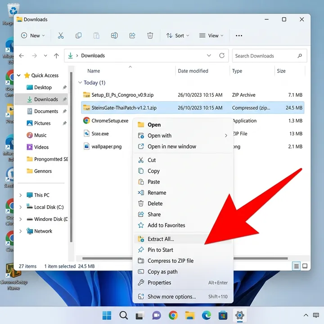This screenshot has width=324, height=324.
Task: Expand address bar history dropdown
Action: [209, 55]
